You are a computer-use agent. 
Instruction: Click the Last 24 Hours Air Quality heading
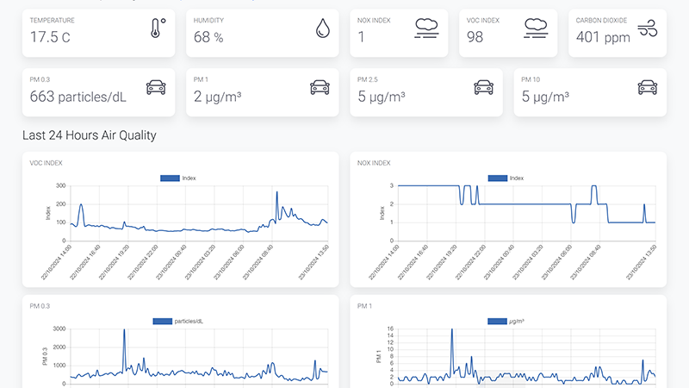coord(90,135)
